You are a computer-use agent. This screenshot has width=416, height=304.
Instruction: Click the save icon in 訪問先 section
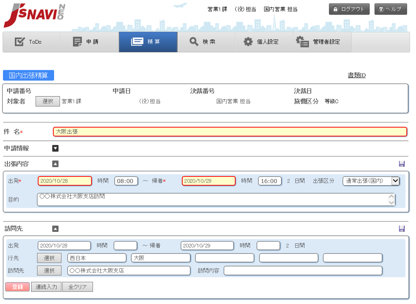tap(402, 229)
